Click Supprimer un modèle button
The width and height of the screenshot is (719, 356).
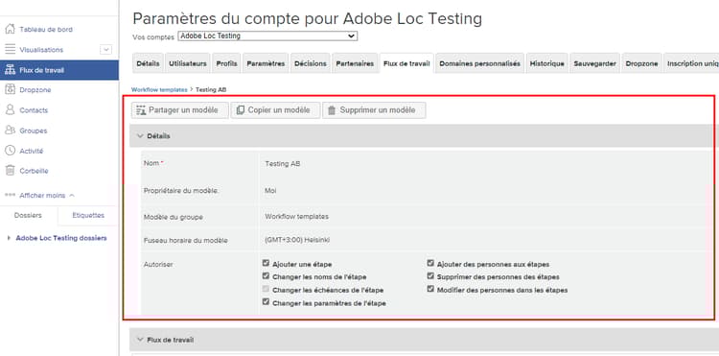(x=374, y=110)
